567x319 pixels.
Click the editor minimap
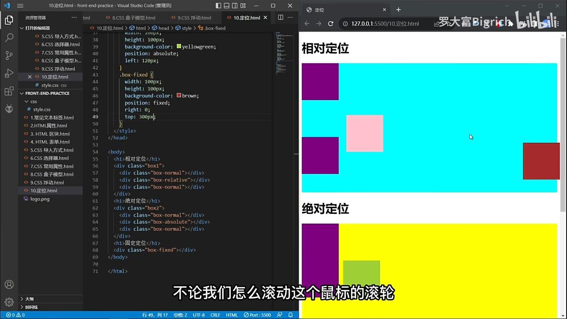tap(284, 53)
